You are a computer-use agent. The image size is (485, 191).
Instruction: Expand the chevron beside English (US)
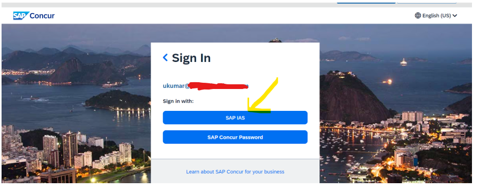(x=455, y=16)
